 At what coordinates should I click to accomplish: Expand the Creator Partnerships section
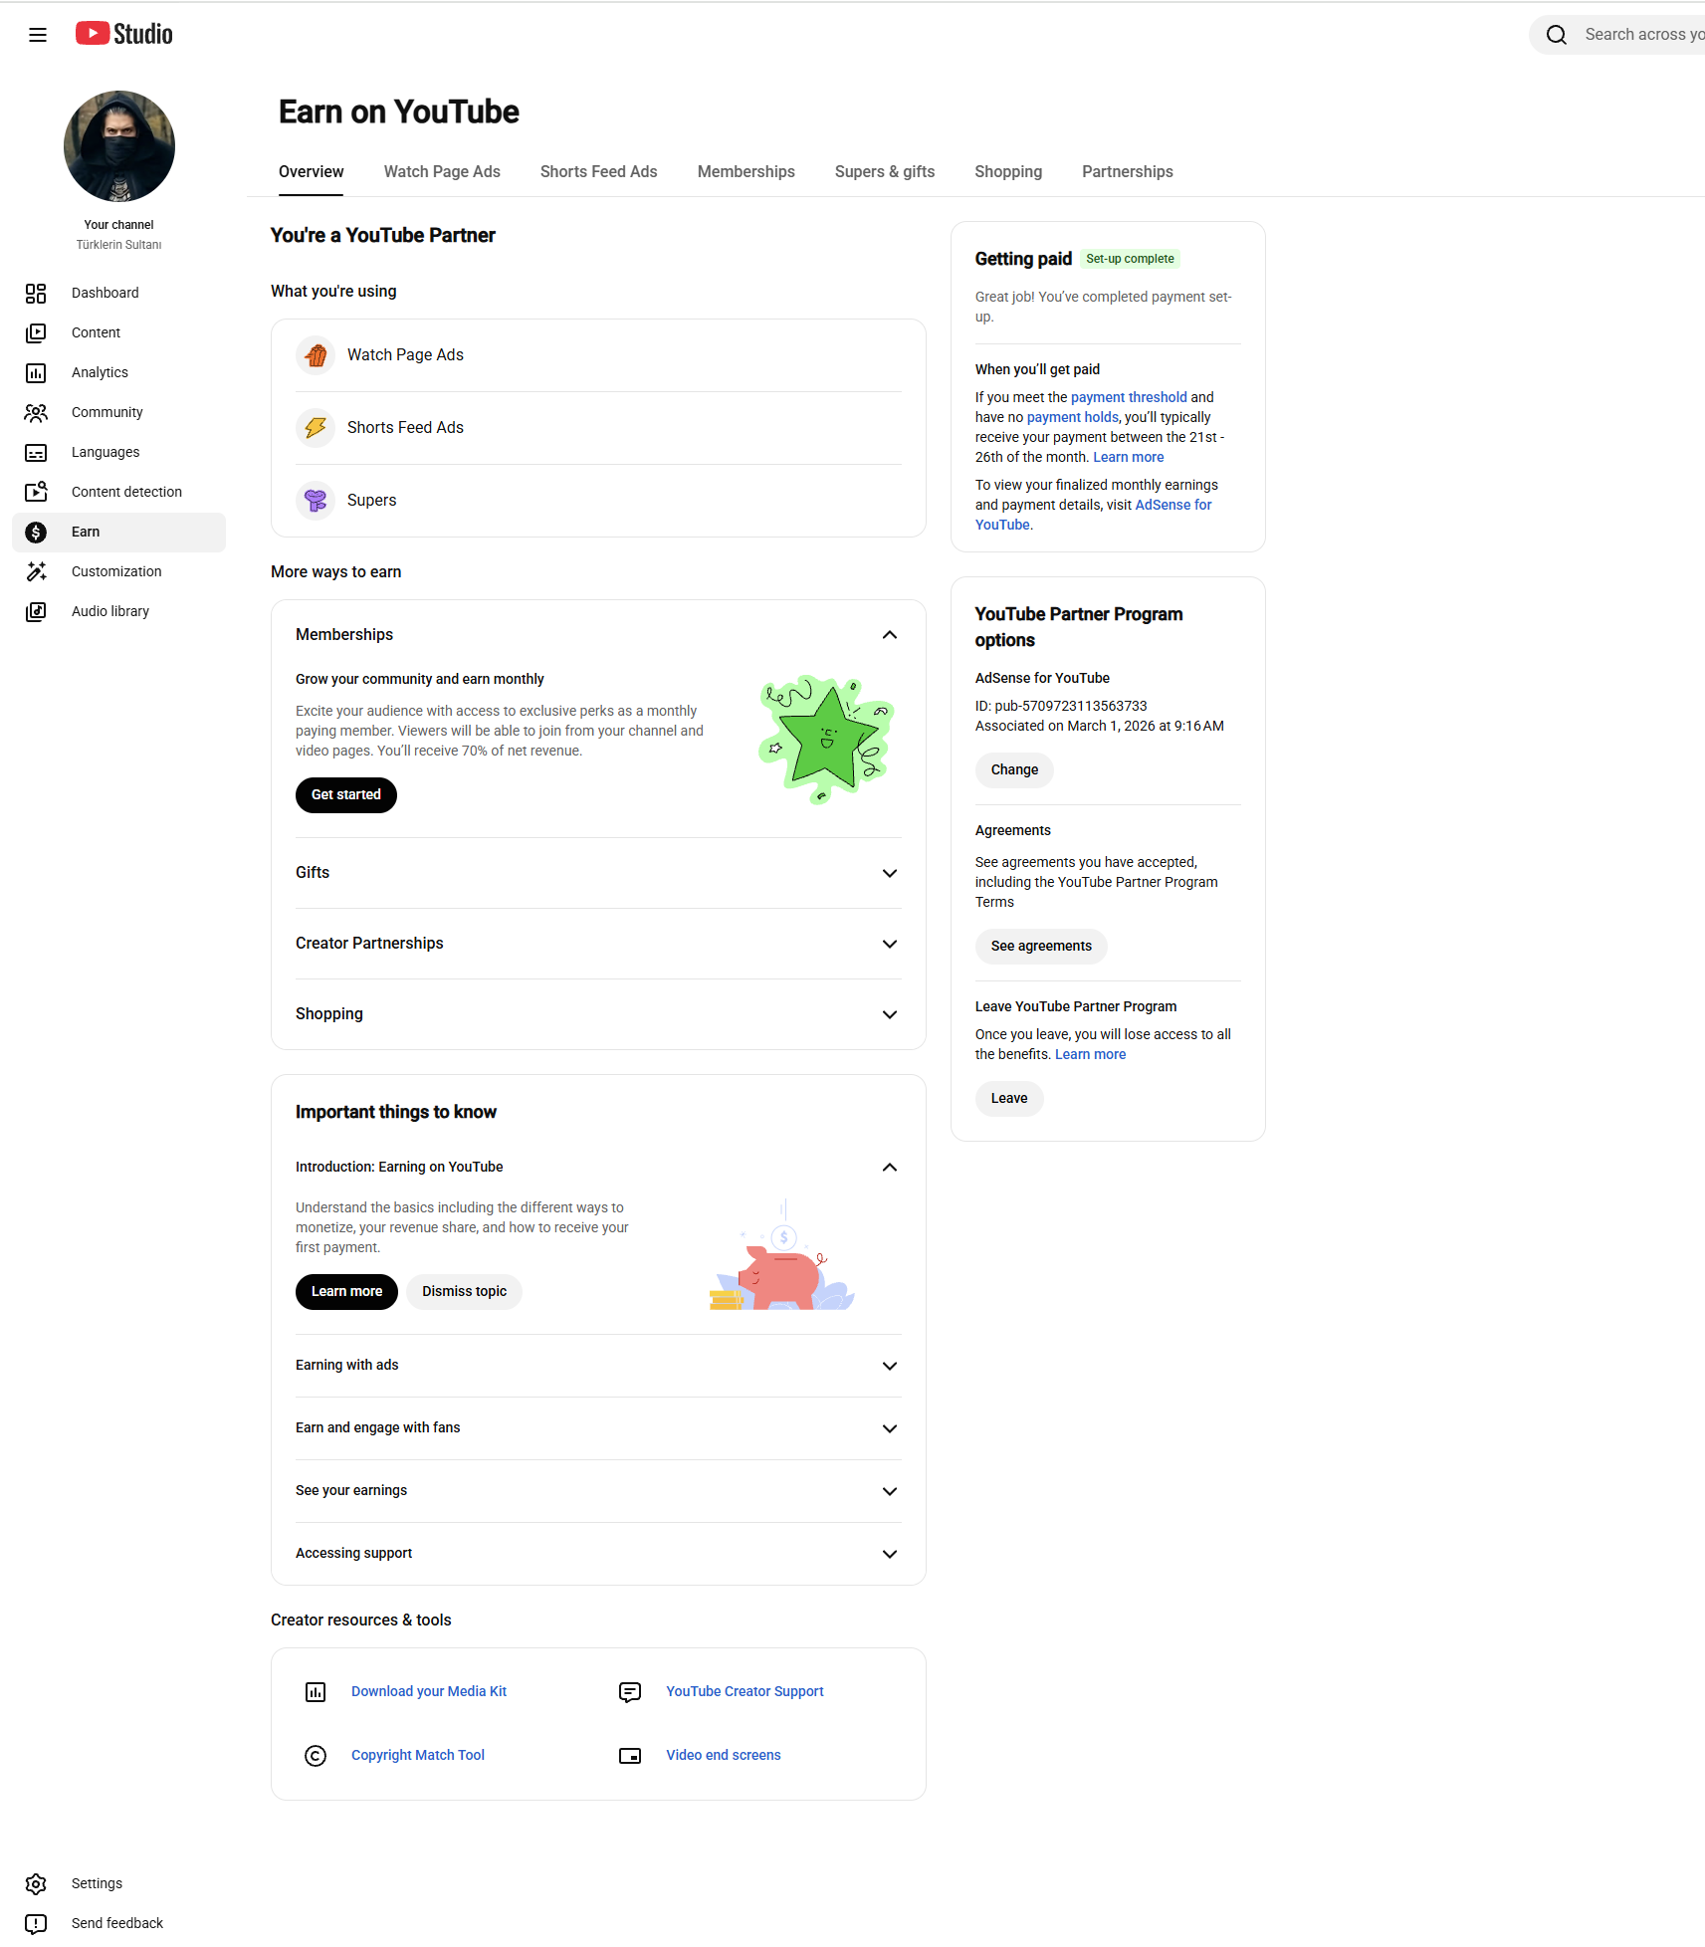[890, 944]
